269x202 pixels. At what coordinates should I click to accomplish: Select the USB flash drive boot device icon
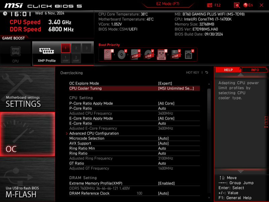click(161, 55)
